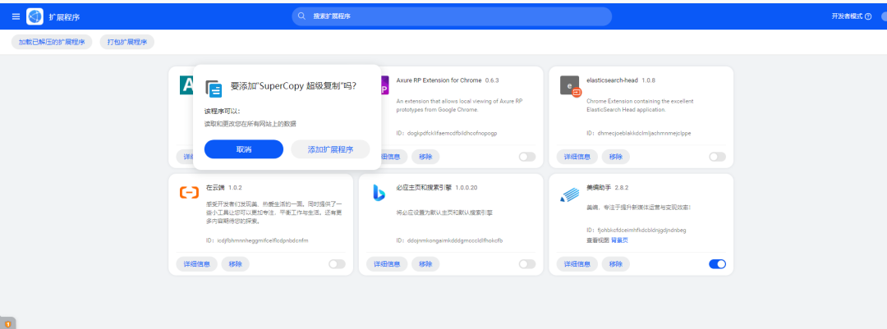Open the 背景页 link for 美编助手
The image size is (887, 329).
(619, 240)
